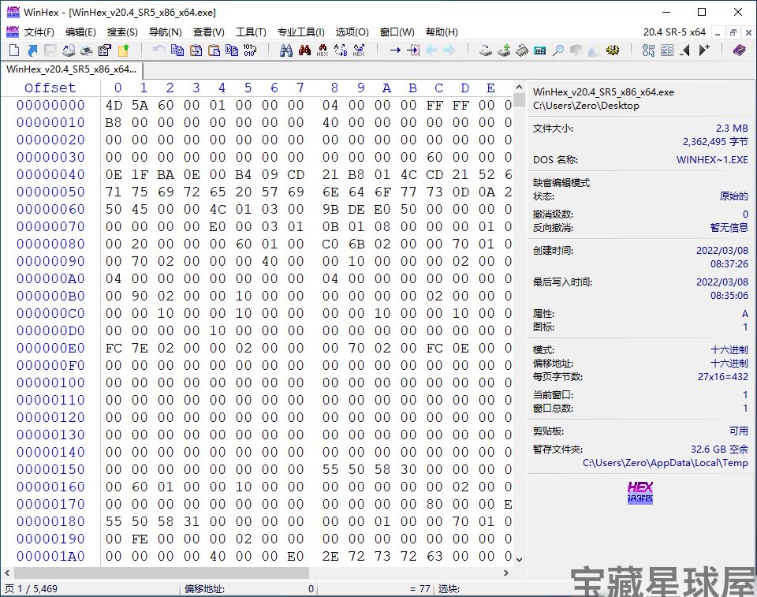This screenshot has width=757, height=597.
Task: Click the 偏移地址 status bar field
Action: tap(250, 589)
